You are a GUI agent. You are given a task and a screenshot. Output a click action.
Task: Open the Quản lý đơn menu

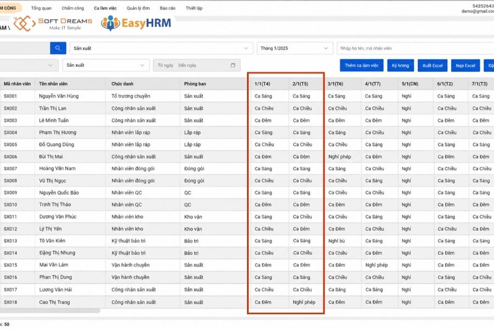(138, 8)
